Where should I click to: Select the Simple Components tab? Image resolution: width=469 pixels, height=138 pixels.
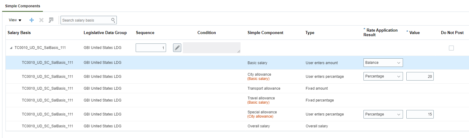pos(23,6)
